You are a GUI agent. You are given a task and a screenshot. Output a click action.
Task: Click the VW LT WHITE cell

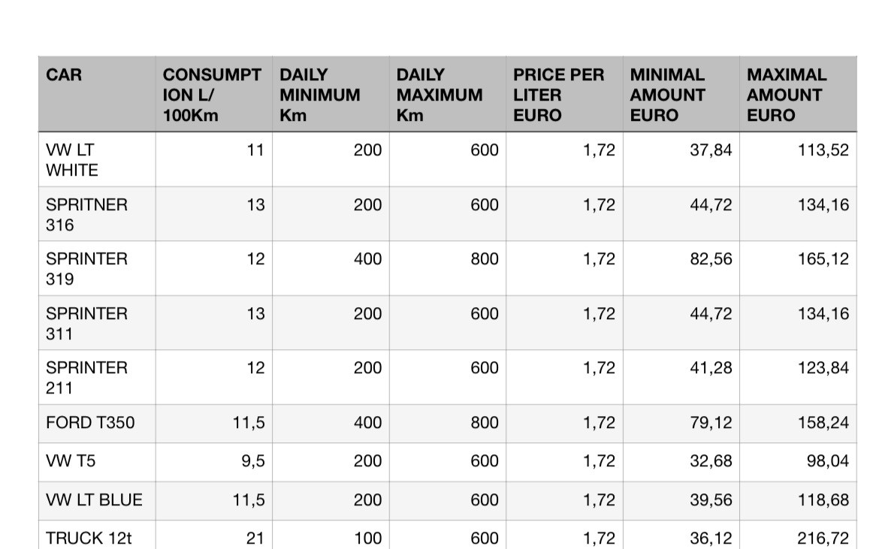pos(97,160)
